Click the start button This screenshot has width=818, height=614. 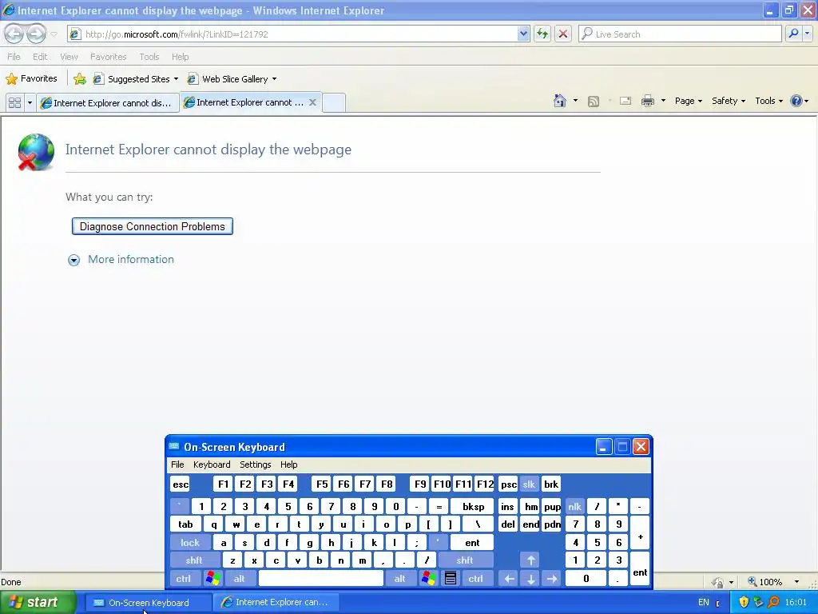pyautogui.click(x=37, y=603)
